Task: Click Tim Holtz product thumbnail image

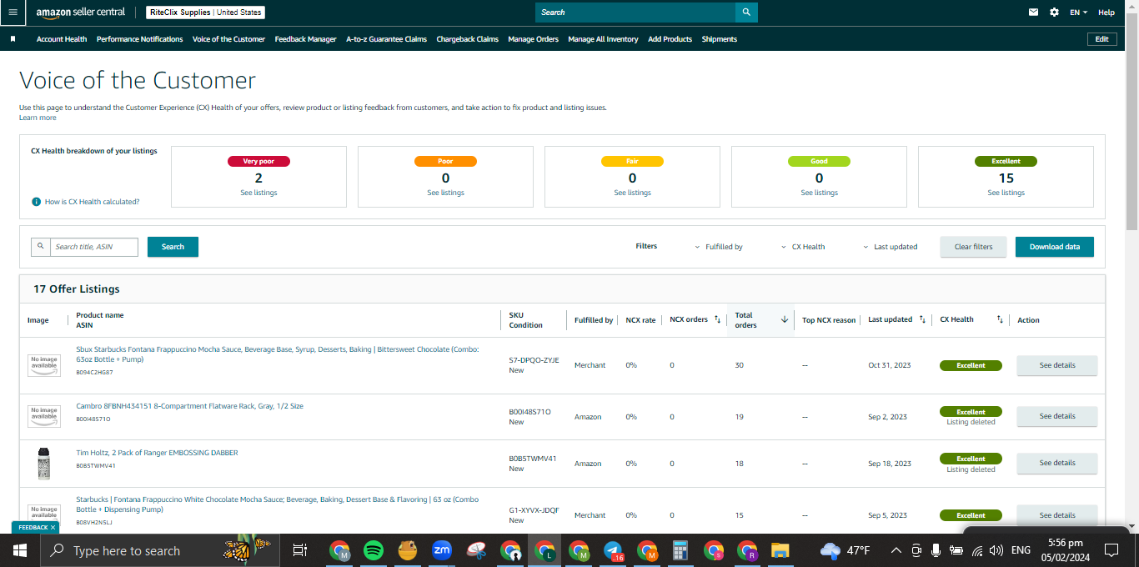Action: (x=44, y=463)
